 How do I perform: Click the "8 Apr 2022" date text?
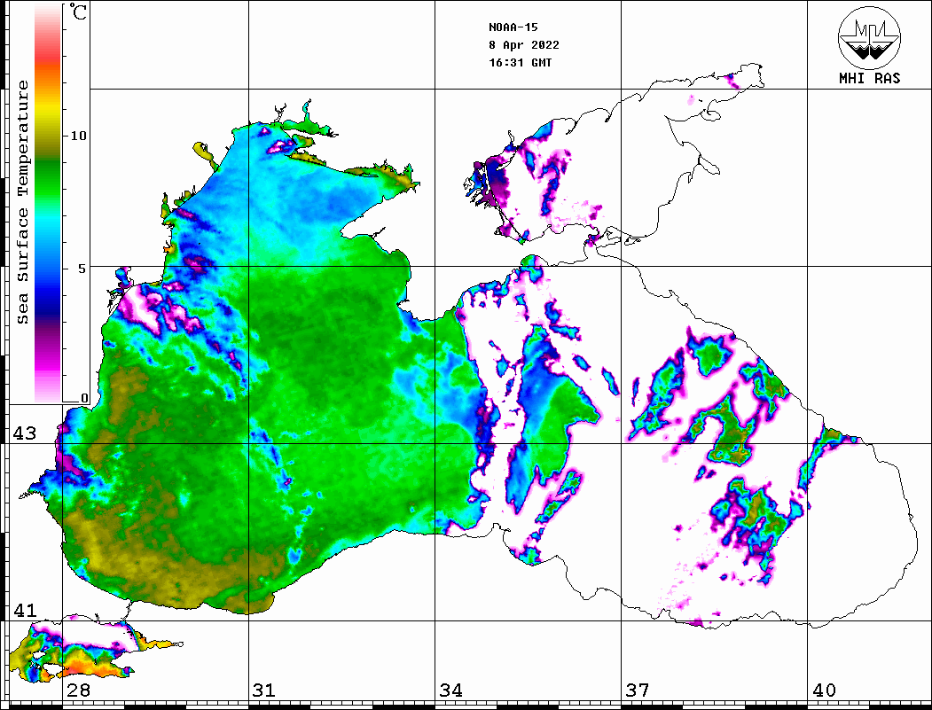tap(524, 45)
